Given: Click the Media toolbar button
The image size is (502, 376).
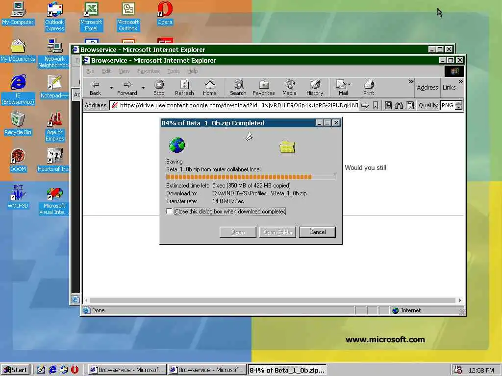Looking at the screenshot, I should click(x=289, y=88).
